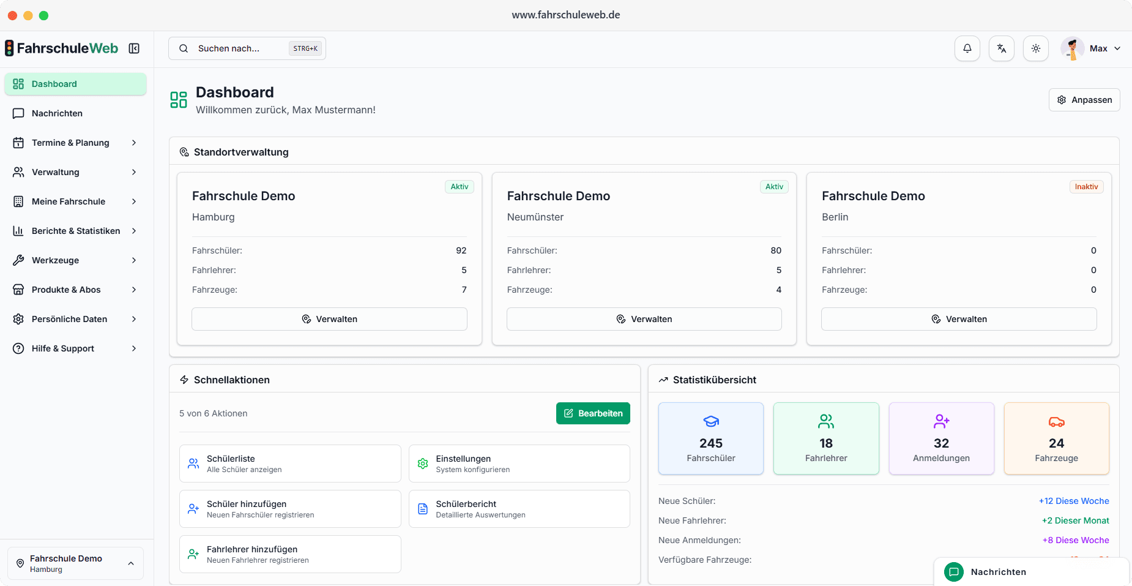Click the Nachrichten chat bubble toggle bottom right
1132x586 pixels.
tap(954, 572)
